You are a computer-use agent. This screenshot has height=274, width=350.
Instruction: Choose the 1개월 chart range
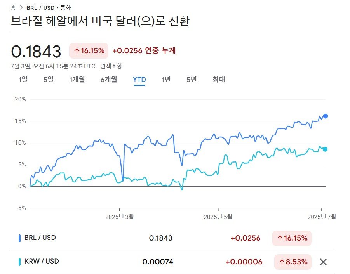[77, 80]
